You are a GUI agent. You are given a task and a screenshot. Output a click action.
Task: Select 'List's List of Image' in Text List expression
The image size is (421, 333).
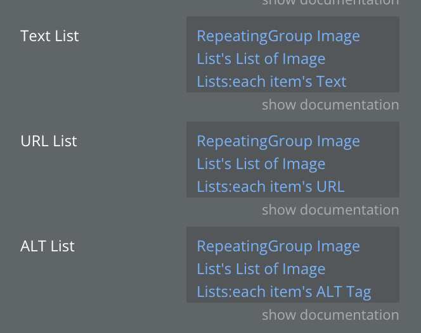click(x=261, y=59)
